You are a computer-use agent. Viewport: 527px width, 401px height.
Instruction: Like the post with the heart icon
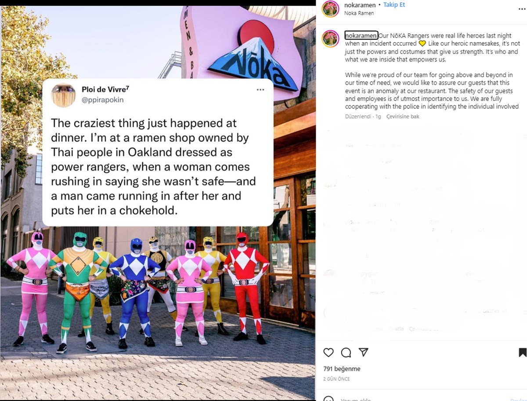point(328,352)
